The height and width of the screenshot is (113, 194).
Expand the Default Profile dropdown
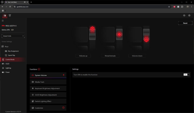(x=13, y=36)
